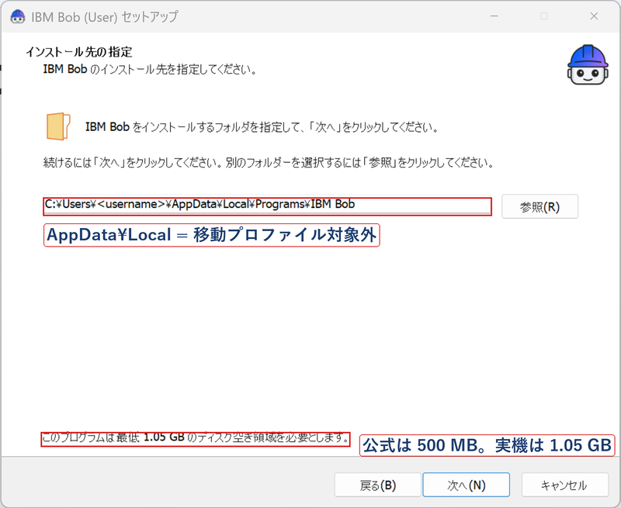Click the disabled maximize button
Screen dimensions: 621x508
point(544,16)
